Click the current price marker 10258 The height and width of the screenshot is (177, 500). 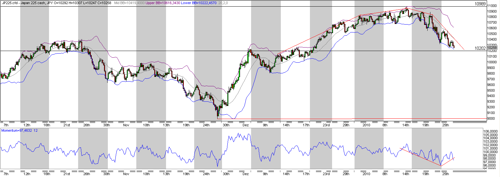pyautogui.click(x=492, y=48)
